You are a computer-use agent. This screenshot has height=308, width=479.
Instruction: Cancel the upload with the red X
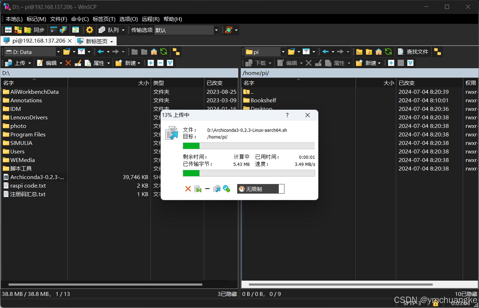188,189
